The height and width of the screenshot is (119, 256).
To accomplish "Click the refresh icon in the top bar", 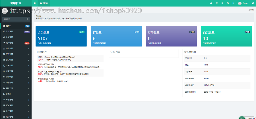I will pyautogui.click(x=217, y=3).
